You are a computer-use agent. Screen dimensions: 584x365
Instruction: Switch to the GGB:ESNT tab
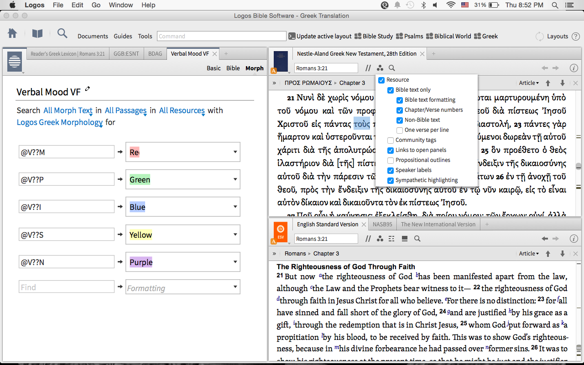tap(126, 54)
